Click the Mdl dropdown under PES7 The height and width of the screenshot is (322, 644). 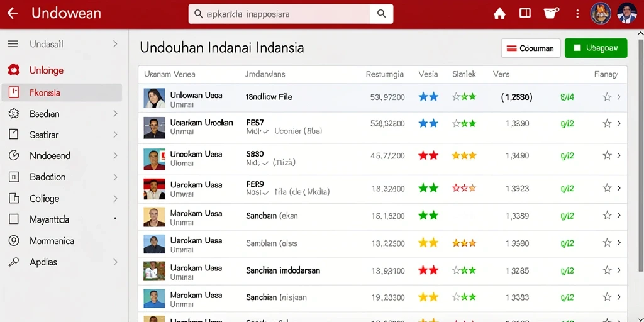(x=257, y=131)
